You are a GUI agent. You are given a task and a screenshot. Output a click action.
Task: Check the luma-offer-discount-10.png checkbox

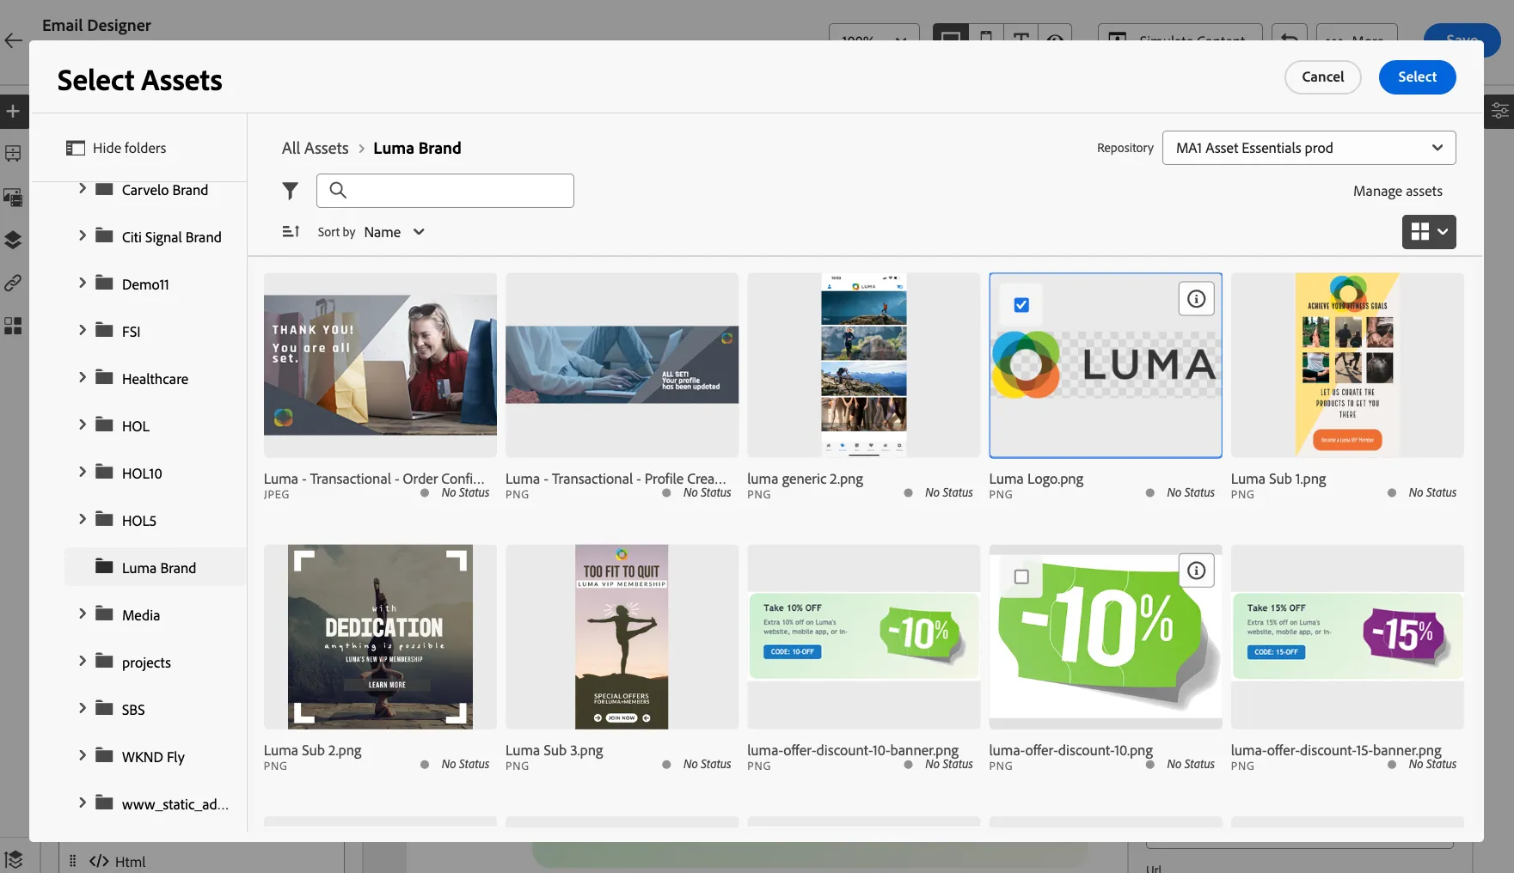tap(1021, 577)
